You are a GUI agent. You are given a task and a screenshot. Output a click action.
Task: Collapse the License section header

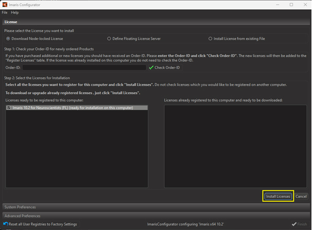[x=11, y=22]
